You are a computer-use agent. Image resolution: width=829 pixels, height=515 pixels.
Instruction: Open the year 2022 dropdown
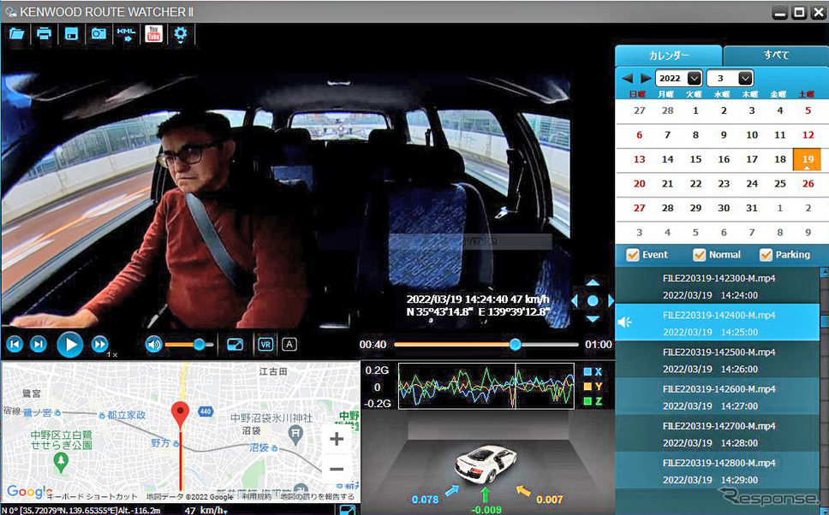679,78
